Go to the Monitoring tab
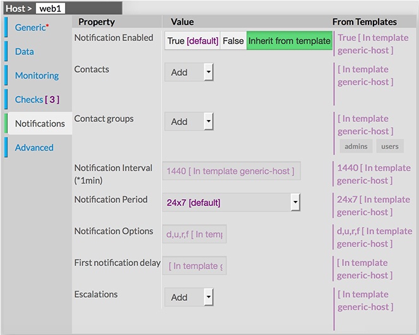 (37, 76)
